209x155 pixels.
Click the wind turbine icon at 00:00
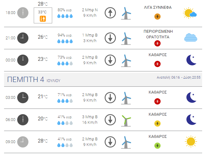click(126, 61)
